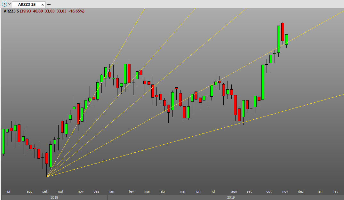
Task: Select the ARZZ3 1S chart tab
Action: [x=27, y=4]
